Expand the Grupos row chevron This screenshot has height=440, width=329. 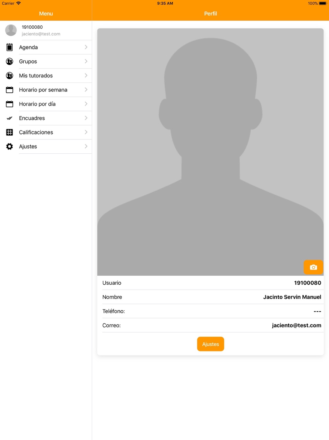[x=86, y=61]
